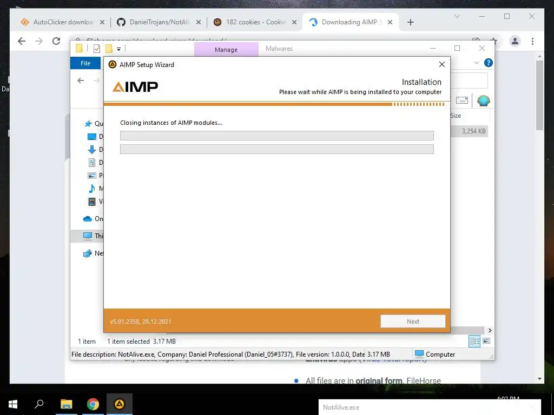Click the shell globe icon in Explorer ribbon

[483, 101]
